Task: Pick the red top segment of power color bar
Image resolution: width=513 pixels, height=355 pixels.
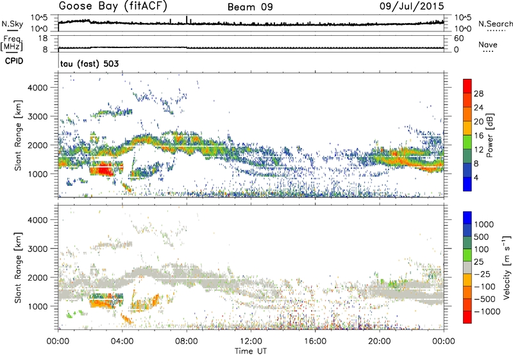Action: pos(467,86)
